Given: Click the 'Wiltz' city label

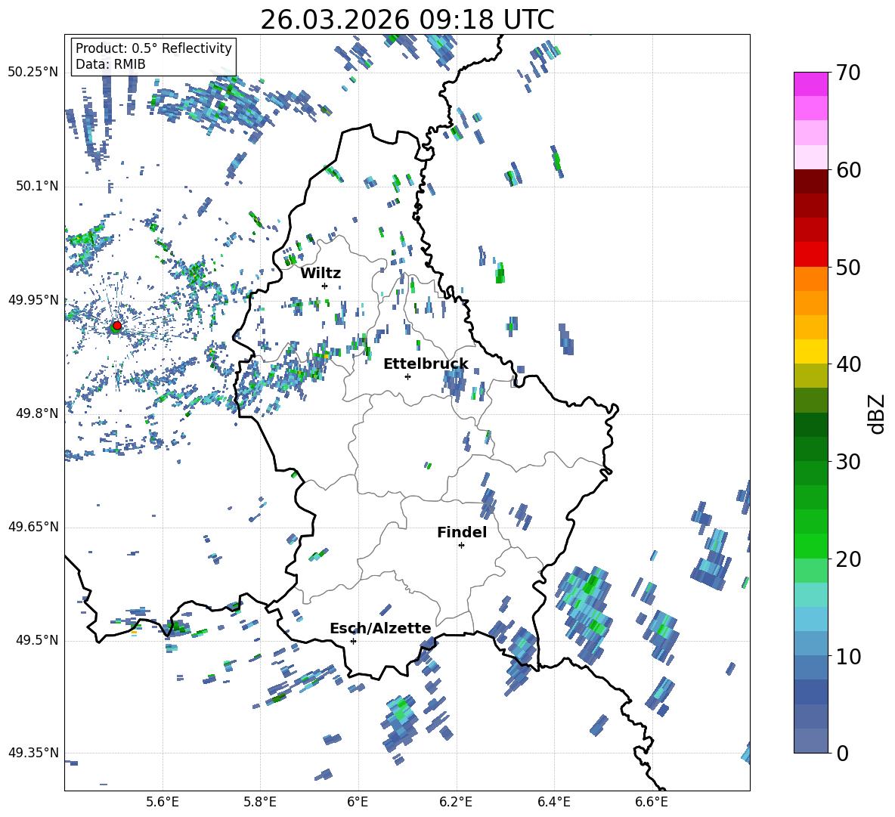Looking at the screenshot, I should tap(321, 274).
